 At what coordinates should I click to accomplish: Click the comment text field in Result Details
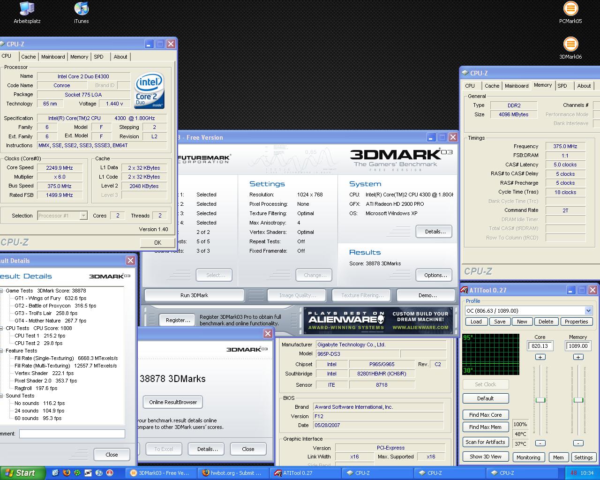72,434
